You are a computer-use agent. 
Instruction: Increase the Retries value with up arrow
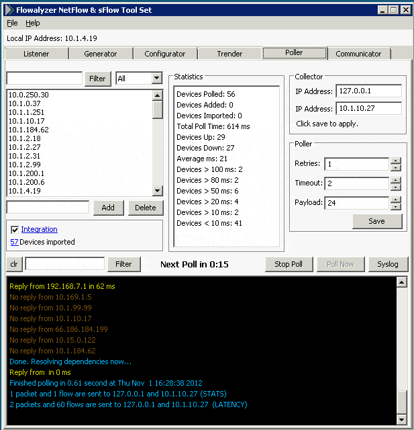tap(396, 161)
